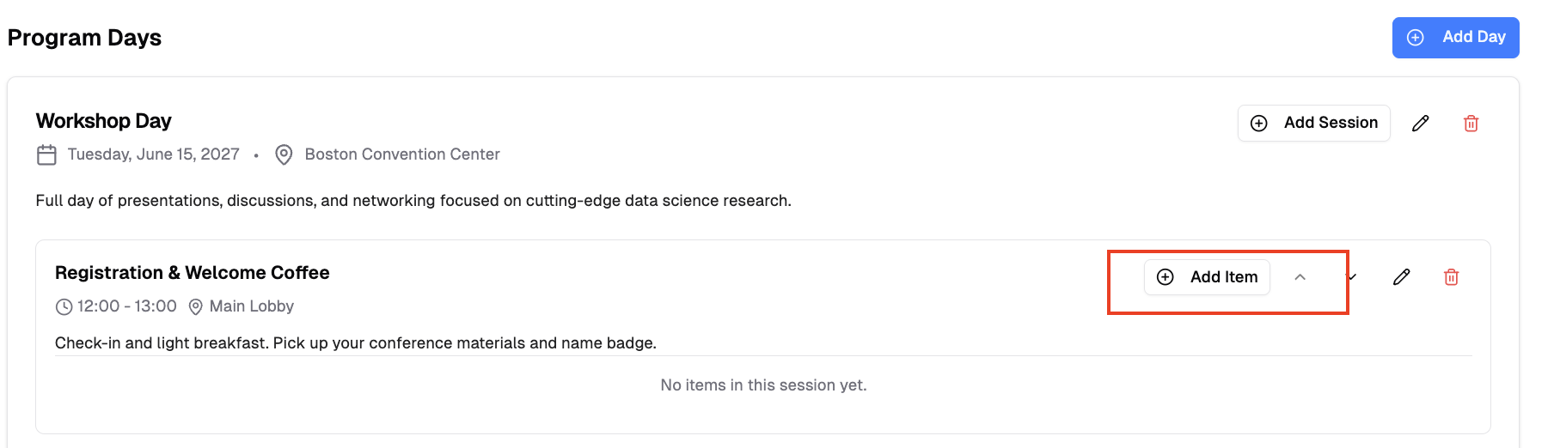Click the location pin near Boston Convention Center
This screenshot has height=448, width=1554.
(x=284, y=154)
